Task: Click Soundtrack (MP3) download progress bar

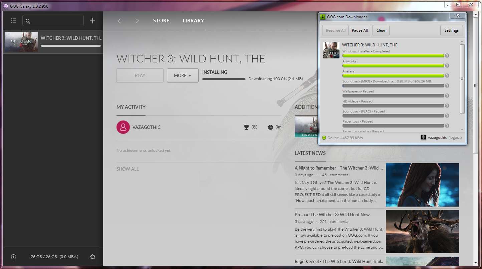Action: (393, 86)
